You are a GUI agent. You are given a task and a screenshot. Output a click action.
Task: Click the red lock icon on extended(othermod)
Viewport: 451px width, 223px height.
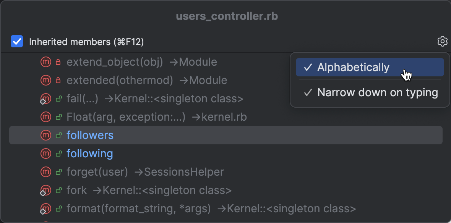click(x=57, y=80)
